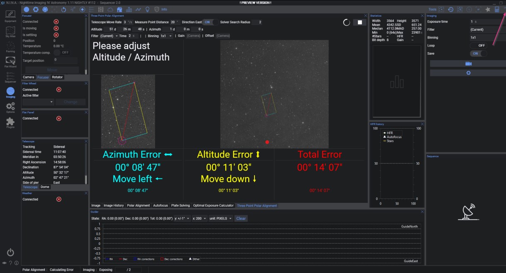This screenshot has width=506, height=273.
Task: Click the large red Total Error value 00° 14' 07"
Action: pyautogui.click(x=320, y=167)
